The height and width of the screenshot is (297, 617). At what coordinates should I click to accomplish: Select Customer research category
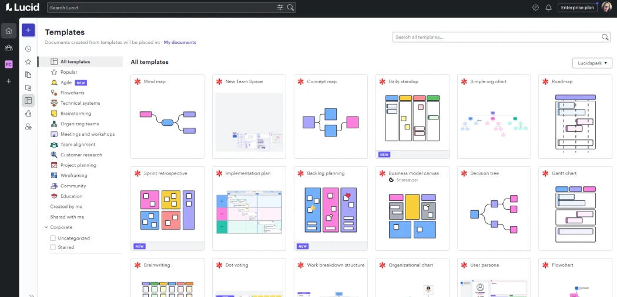click(x=81, y=155)
